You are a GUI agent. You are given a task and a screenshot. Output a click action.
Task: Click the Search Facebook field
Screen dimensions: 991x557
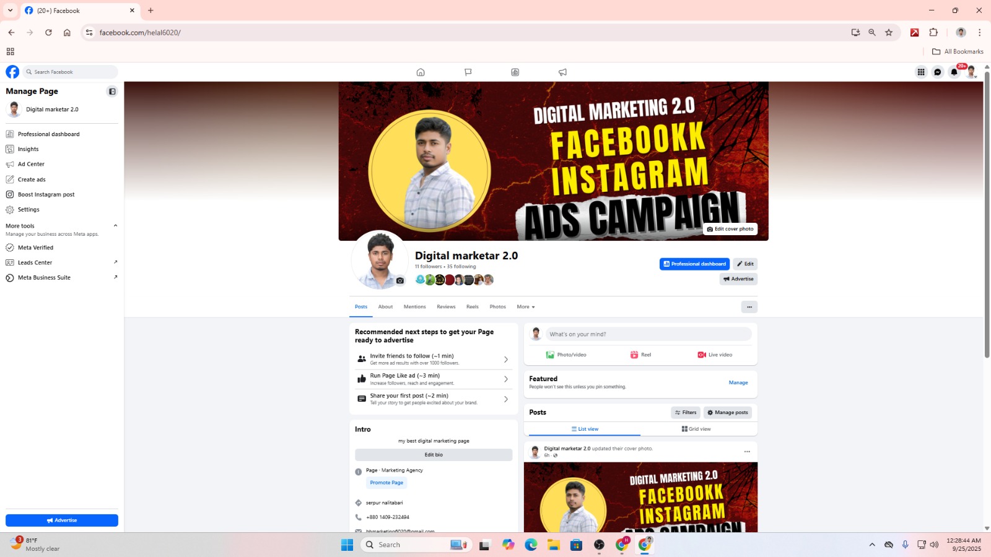click(x=71, y=72)
